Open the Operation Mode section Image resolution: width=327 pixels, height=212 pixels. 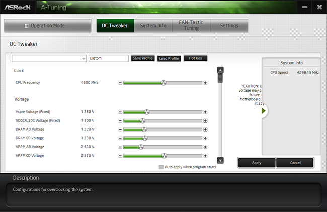[x=48, y=26]
